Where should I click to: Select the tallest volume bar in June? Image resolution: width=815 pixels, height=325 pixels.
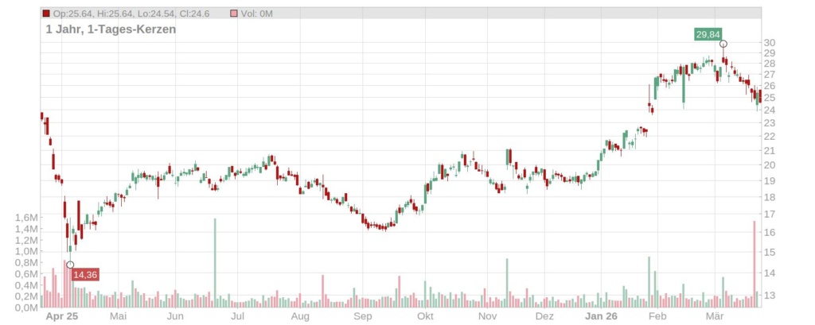215,262
